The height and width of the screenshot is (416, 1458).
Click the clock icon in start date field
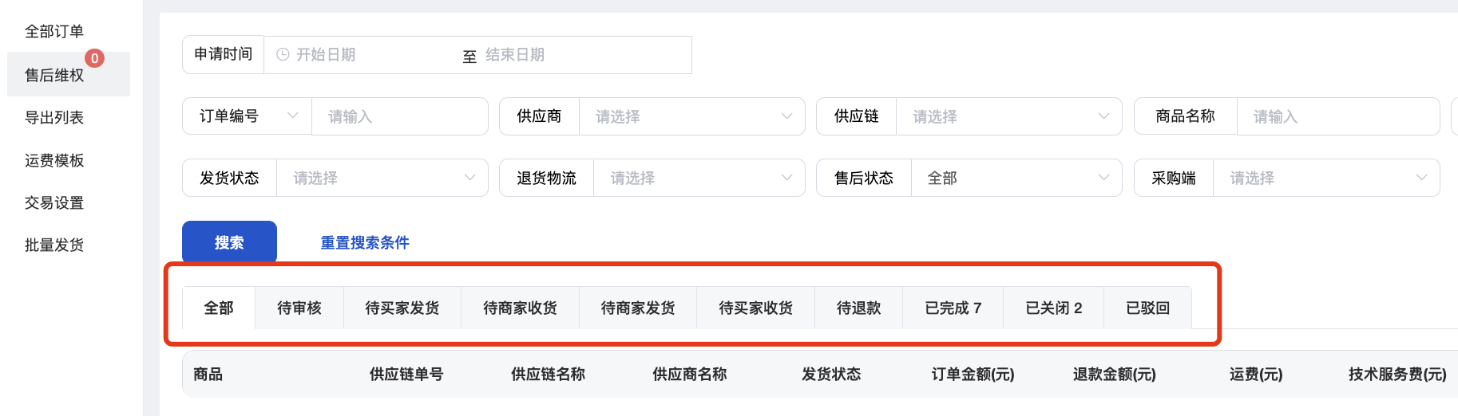click(x=283, y=55)
